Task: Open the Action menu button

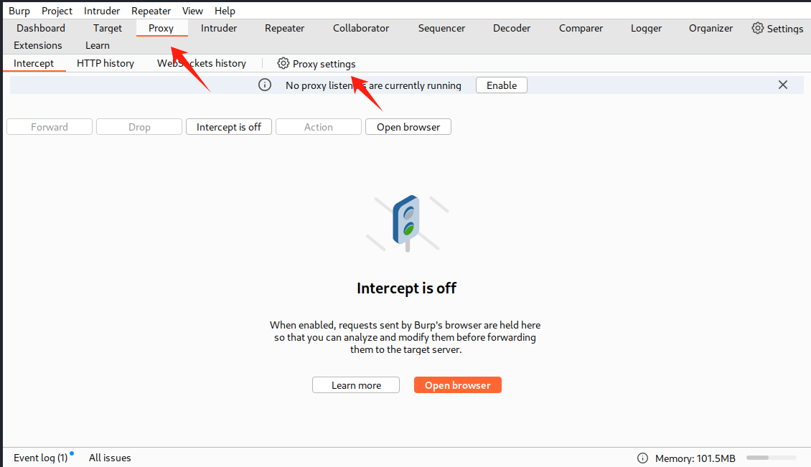Action: [x=319, y=127]
